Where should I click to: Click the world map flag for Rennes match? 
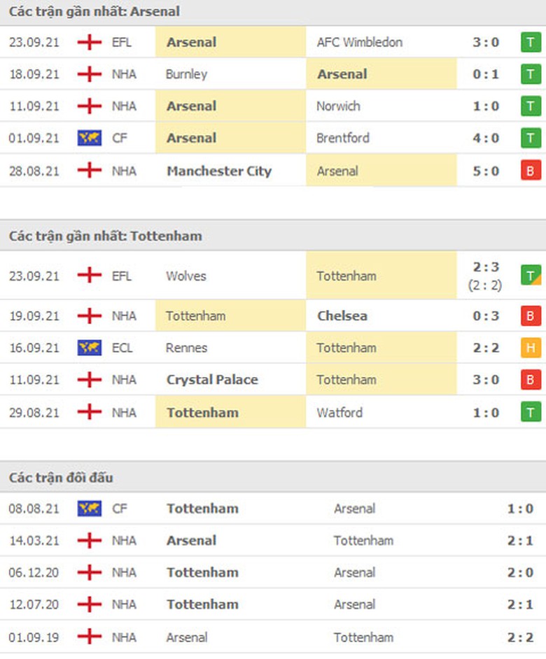(89, 348)
